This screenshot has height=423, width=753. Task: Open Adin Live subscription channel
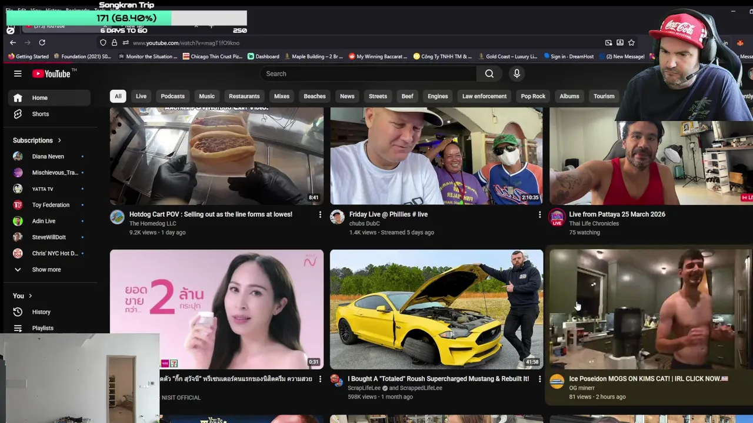click(x=49, y=221)
